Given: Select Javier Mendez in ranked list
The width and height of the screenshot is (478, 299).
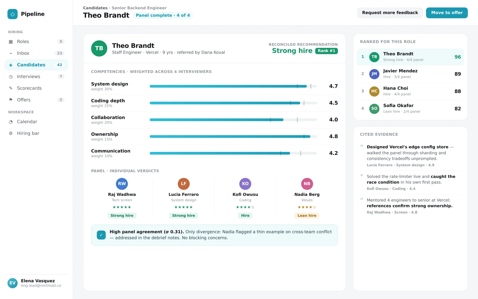Looking at the screenshot, I should pos(410,74).
